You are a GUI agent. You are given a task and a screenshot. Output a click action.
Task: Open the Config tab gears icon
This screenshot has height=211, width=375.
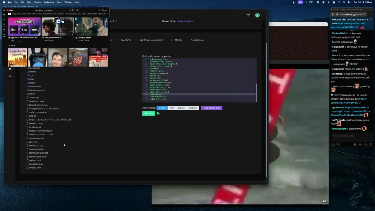point(123,40)
